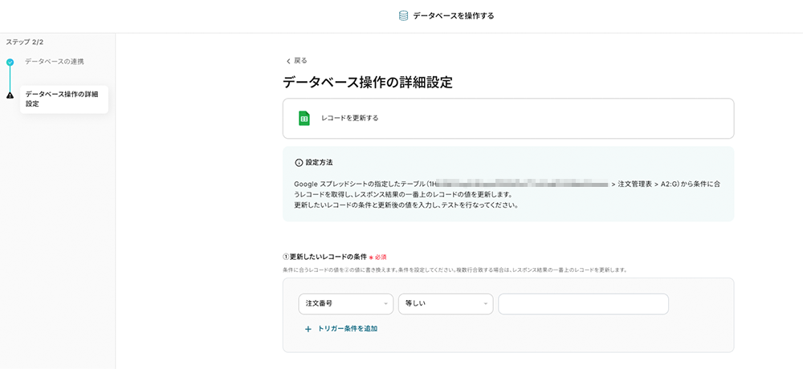The height and width of the screenshot is (369, 803).
Task: Click the green Google Sheets icon
Action: coord(304,118)
